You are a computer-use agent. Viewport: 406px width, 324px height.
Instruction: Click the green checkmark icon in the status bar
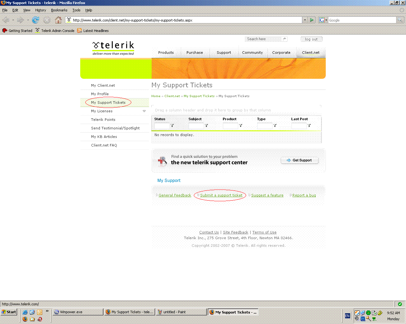(x=400, y=304)
